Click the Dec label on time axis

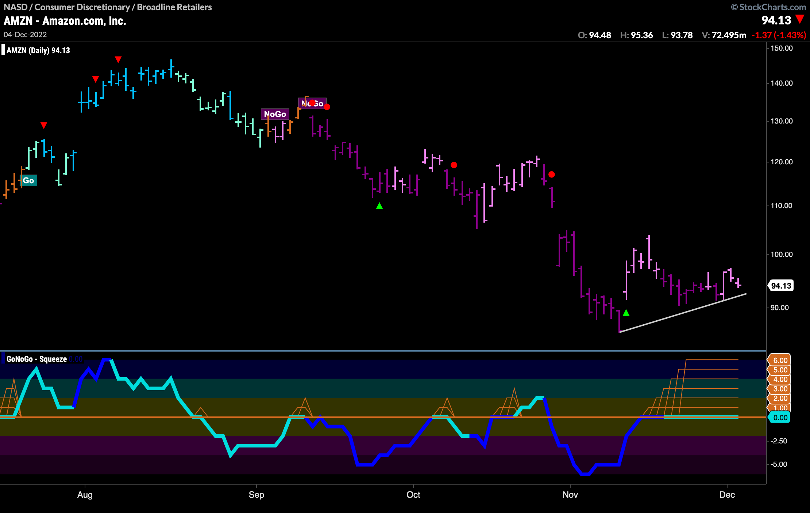(x=727, y=495)
